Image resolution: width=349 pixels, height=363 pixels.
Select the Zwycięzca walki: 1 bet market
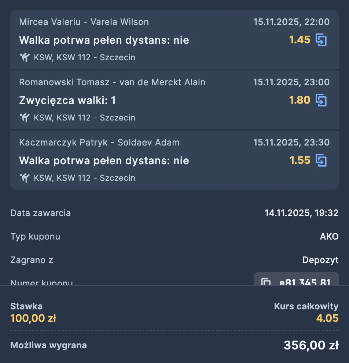tap(67, 100)
